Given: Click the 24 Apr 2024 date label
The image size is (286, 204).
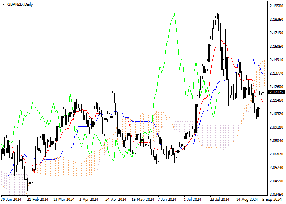Looking at the screenshot, I should [116, 200].
